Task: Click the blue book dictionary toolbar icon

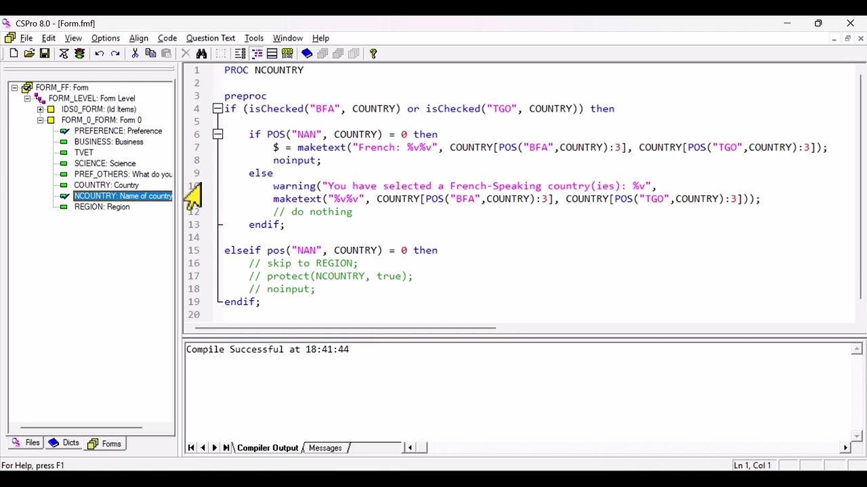Action: tap(307, 53)
